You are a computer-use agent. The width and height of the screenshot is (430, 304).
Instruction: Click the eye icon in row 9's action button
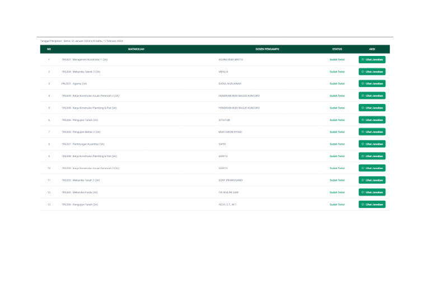(363, 156)
